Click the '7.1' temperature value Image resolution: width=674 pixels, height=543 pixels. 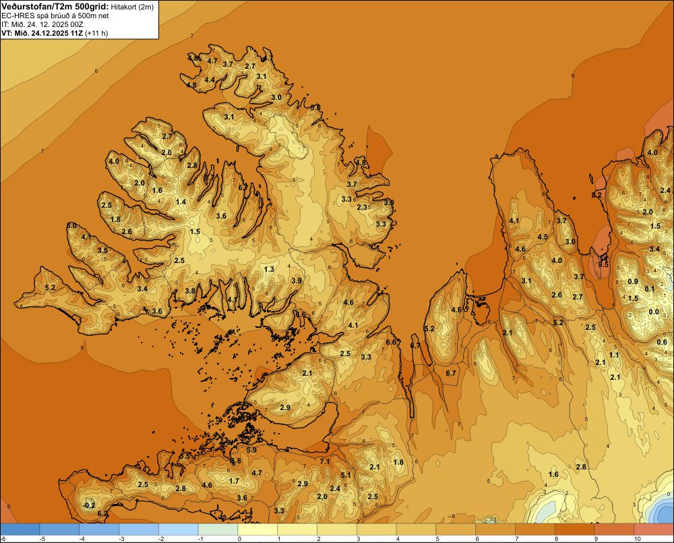coord(325,461)
